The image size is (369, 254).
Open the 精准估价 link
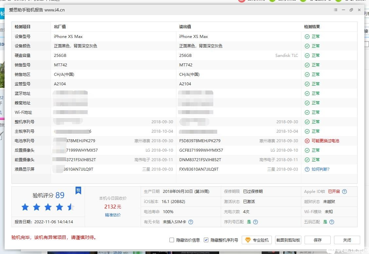pos(113,215)
